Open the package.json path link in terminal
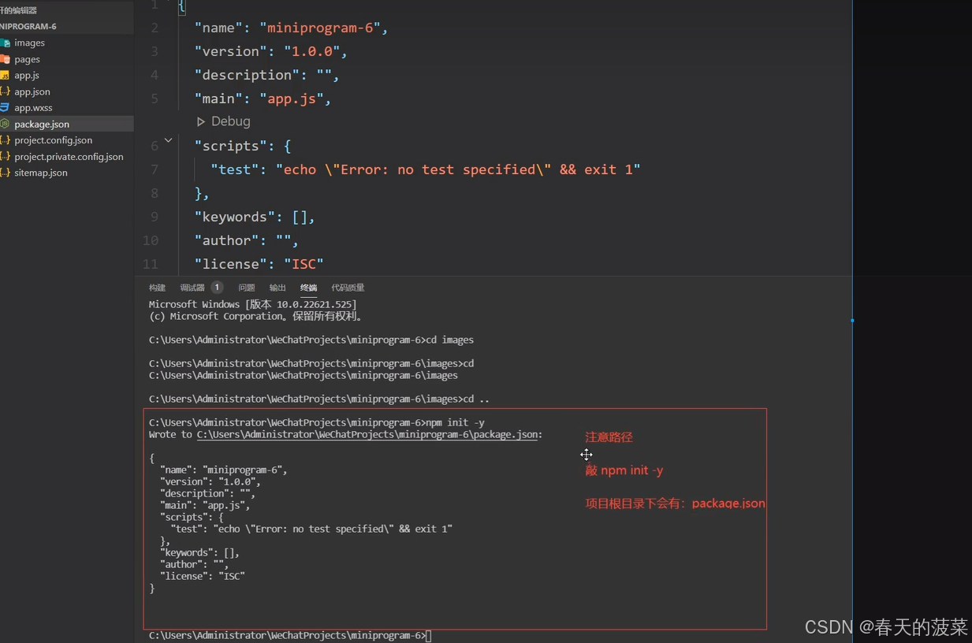972x643 pixels. [367, 435]
